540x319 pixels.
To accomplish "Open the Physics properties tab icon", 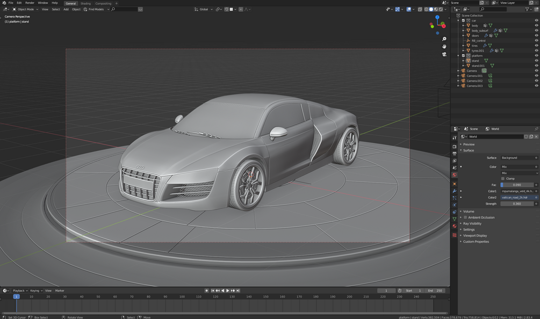I will (x=455, y=205).
